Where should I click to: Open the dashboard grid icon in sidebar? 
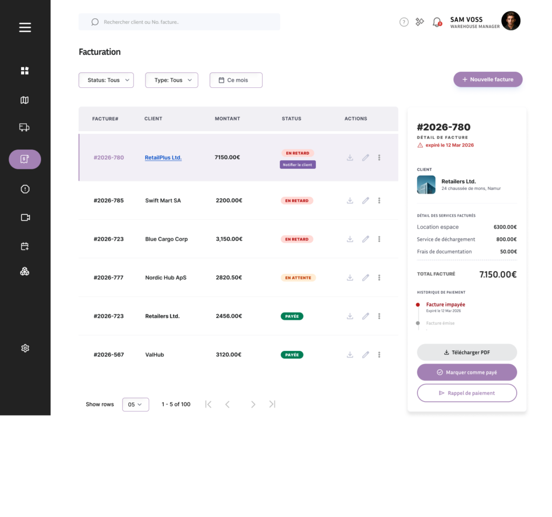pos(25,71)
